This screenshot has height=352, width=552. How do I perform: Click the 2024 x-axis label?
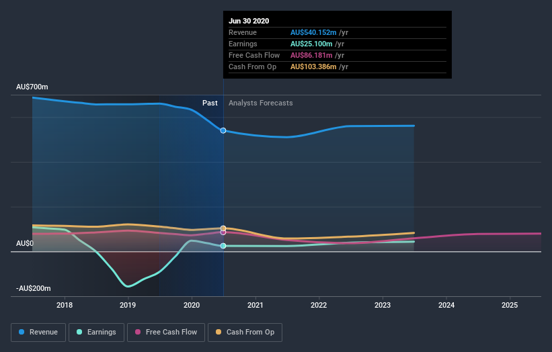pyautogui.click(x=446, y=305)
